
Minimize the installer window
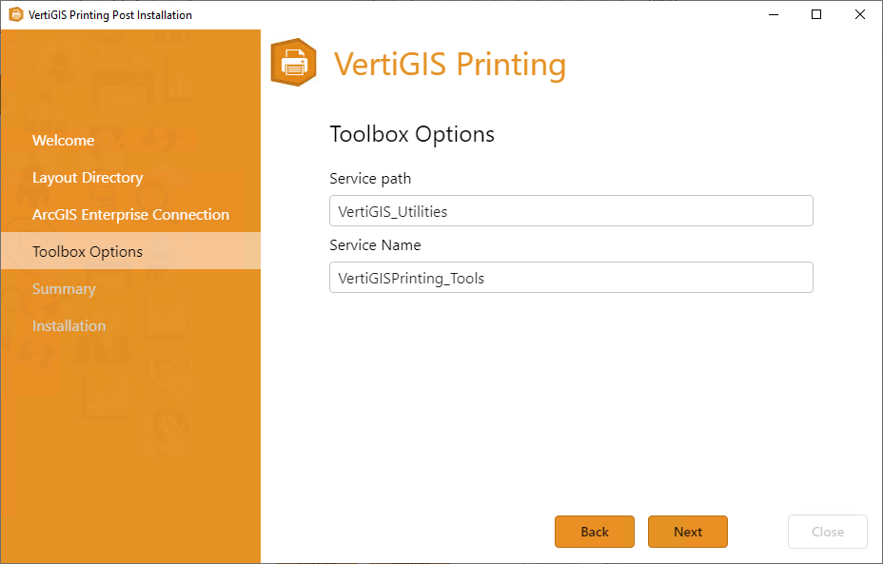pos(773,14)
